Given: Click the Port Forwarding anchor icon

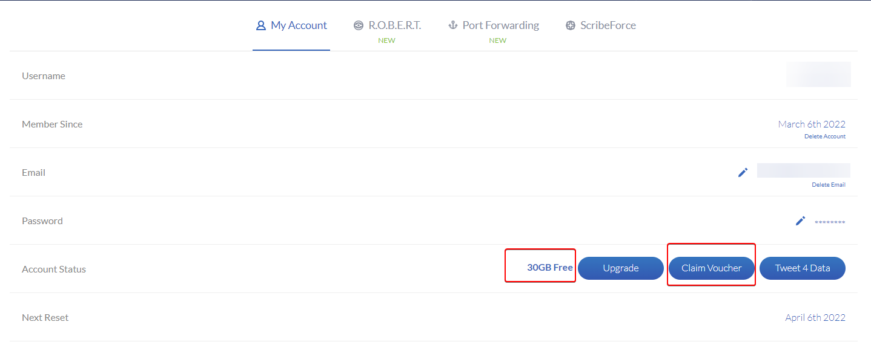Looking at the screenshot, I should point(452,25).
